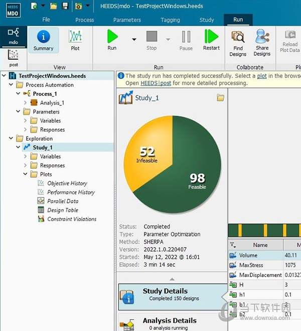Click the new project icon in title bar
The image size is (301, 331).
pos(34,6)
